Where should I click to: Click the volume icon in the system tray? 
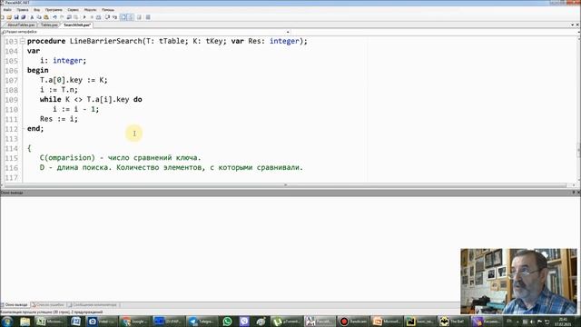coord(532,322)
